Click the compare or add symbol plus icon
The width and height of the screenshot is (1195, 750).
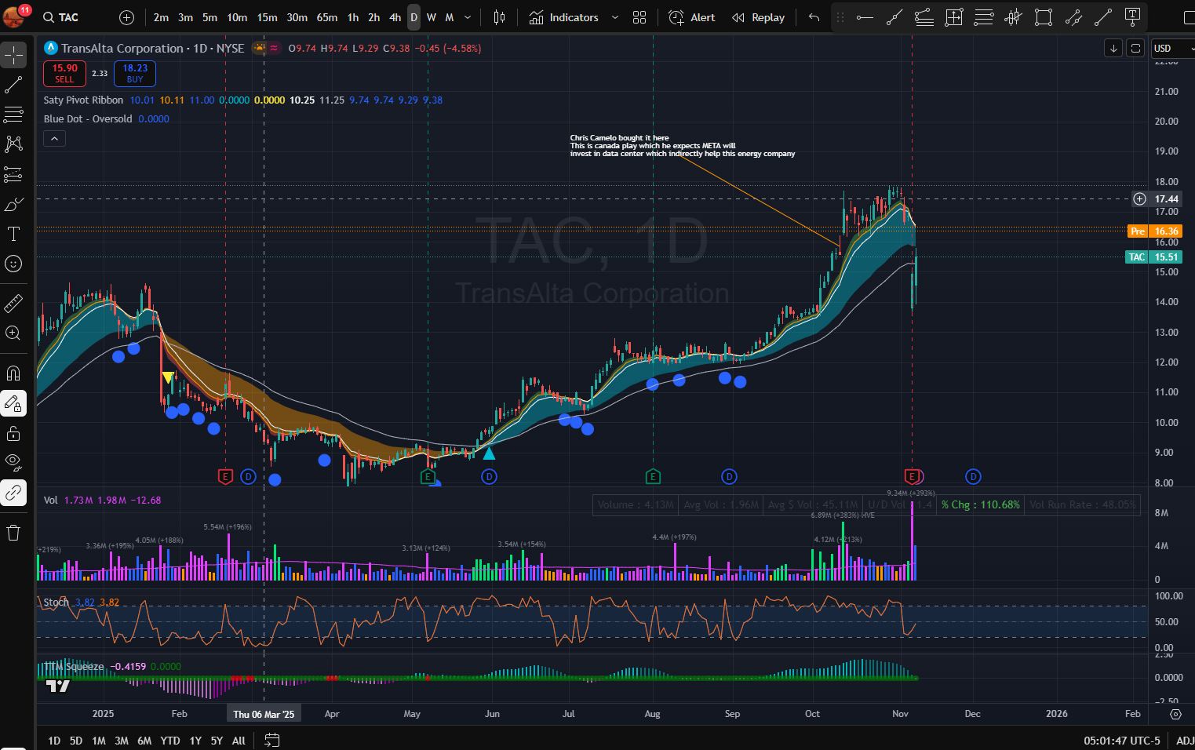click(127, 17)
